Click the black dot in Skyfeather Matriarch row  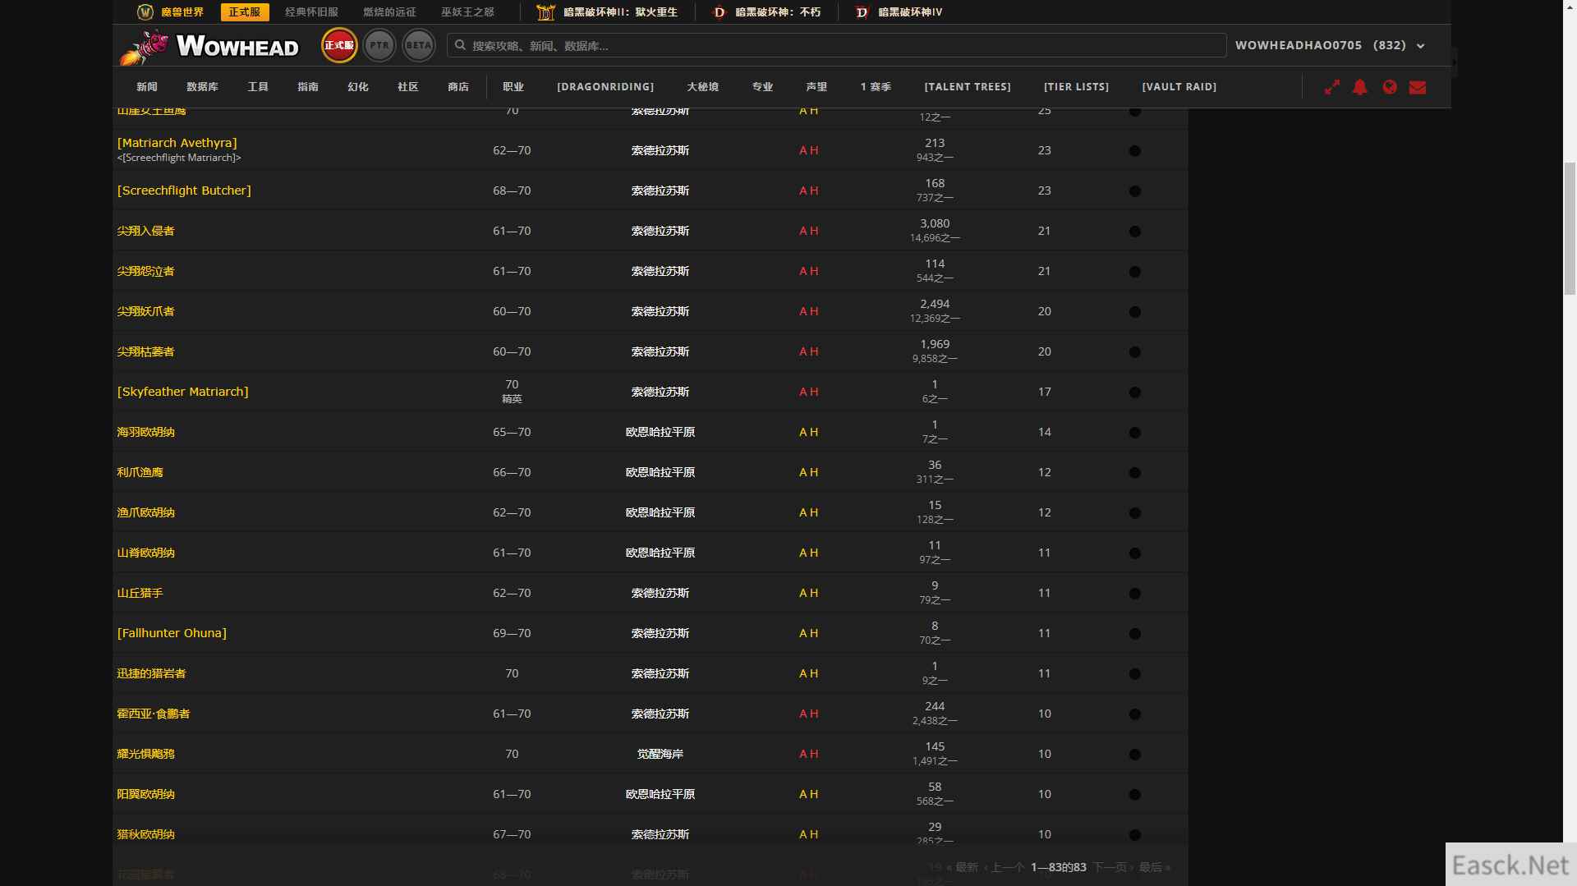(1135, 393)
